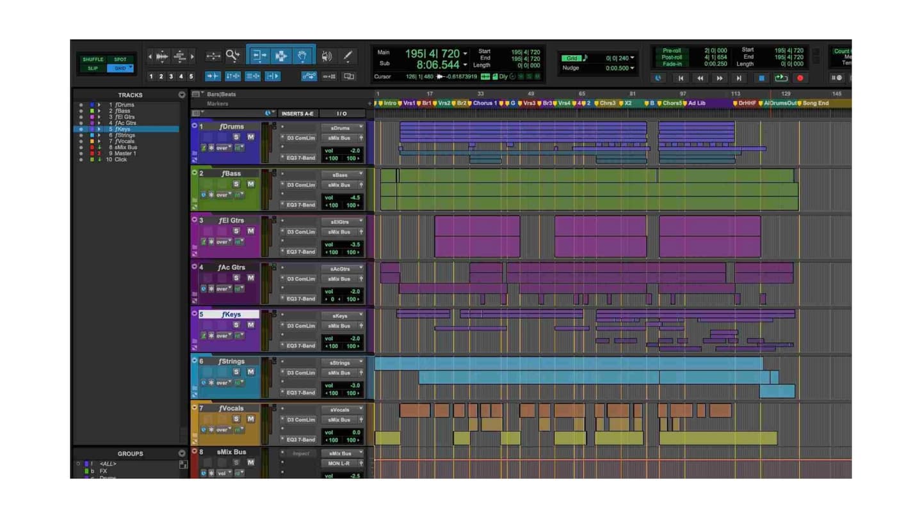Click the Fast Forward transport button
922x518 pixels.
(x=719, y=78)
